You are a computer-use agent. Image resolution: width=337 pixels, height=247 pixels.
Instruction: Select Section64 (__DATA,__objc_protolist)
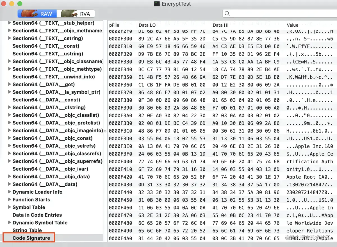[x=56, y=123]
